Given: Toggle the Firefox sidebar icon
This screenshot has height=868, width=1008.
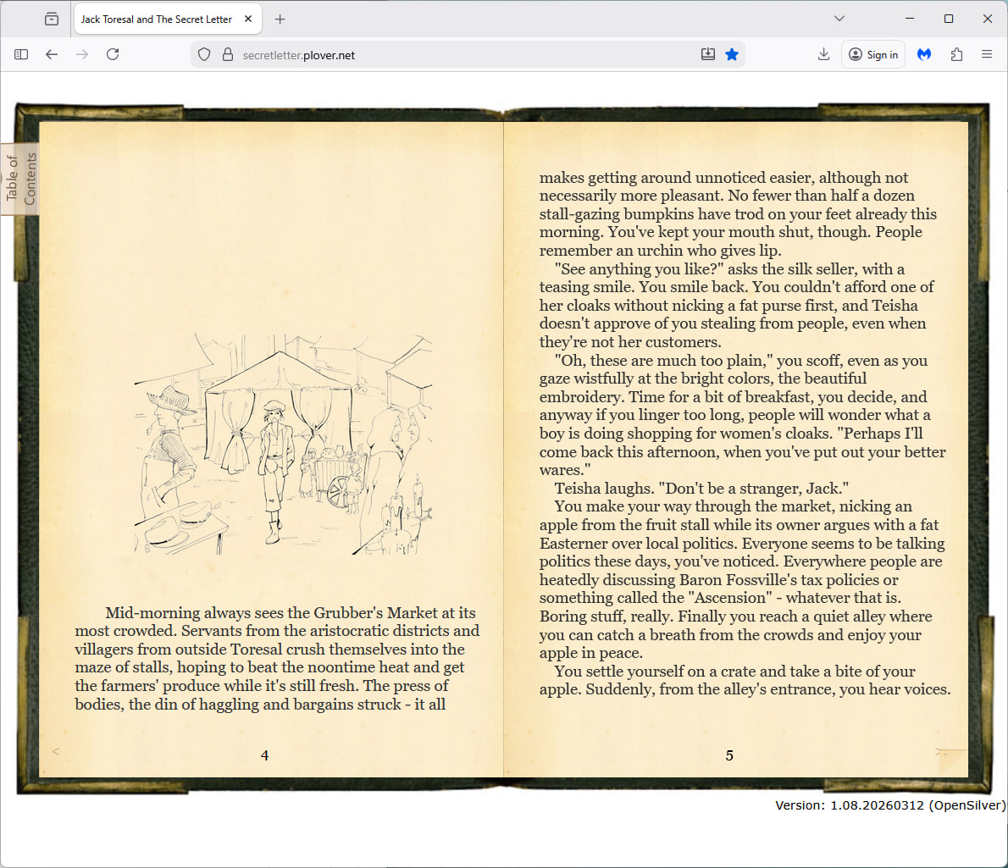Looking at the screenshot, I should pyautogui.click(x=21, y=54).
